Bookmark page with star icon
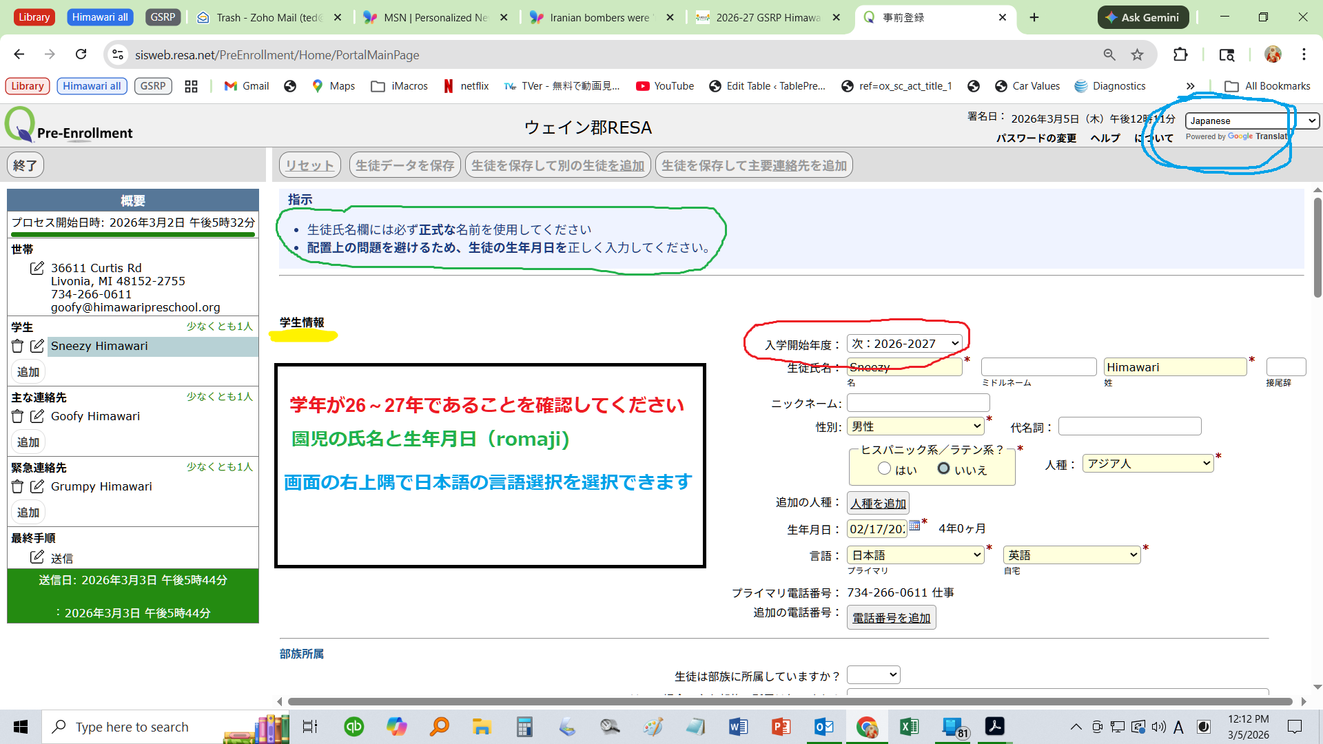The height and width of the screenshot is (744, 1323). (1137, 54)
